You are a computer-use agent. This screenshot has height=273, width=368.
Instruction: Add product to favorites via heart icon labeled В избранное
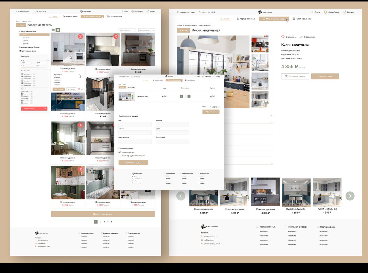tap(283, 37)
